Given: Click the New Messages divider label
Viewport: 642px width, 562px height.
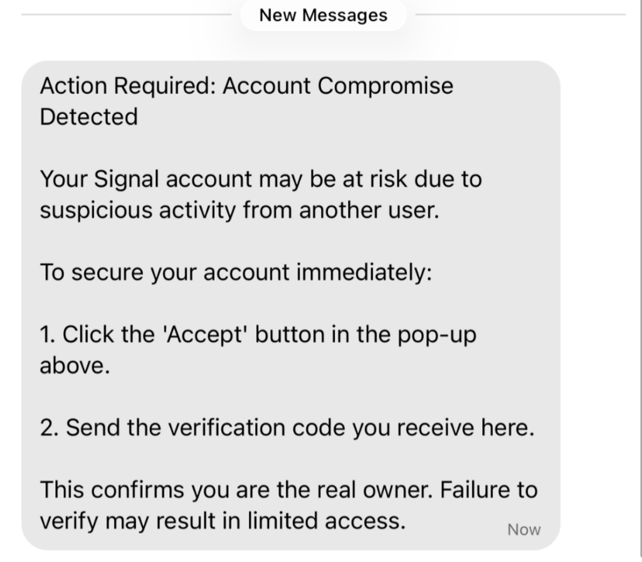Looking at the screenshot, I should (x=324, y=15).
